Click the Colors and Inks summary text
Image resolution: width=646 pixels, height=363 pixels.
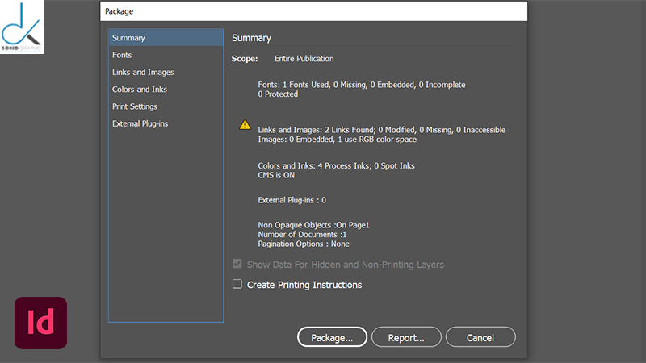click(x=336, y=165)
